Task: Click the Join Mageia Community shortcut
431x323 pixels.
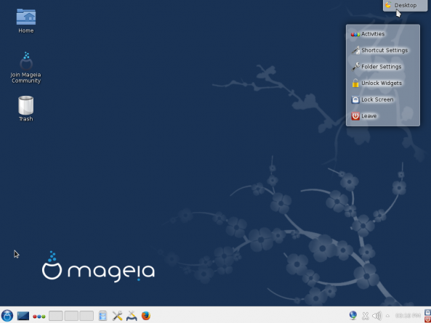Action: [x=26, y=68]
